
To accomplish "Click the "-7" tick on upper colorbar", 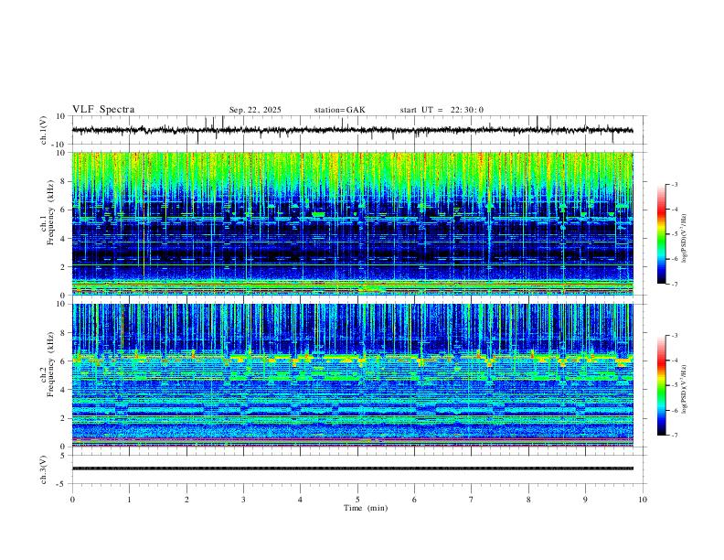I will pyautogui.click(x=675, y=284).
